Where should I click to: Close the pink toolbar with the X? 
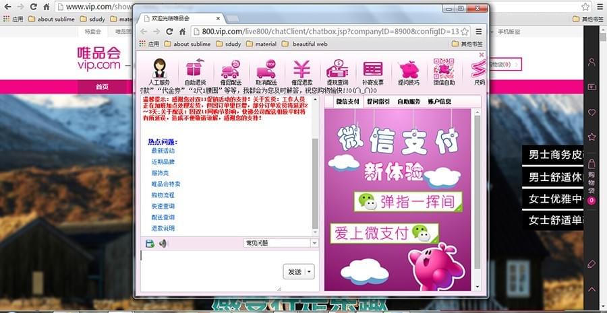click(x=481, y=55)
